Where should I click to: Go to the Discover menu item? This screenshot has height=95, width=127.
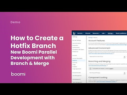[88, 33]
